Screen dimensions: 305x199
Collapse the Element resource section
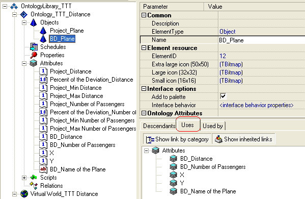click(144, 48)
